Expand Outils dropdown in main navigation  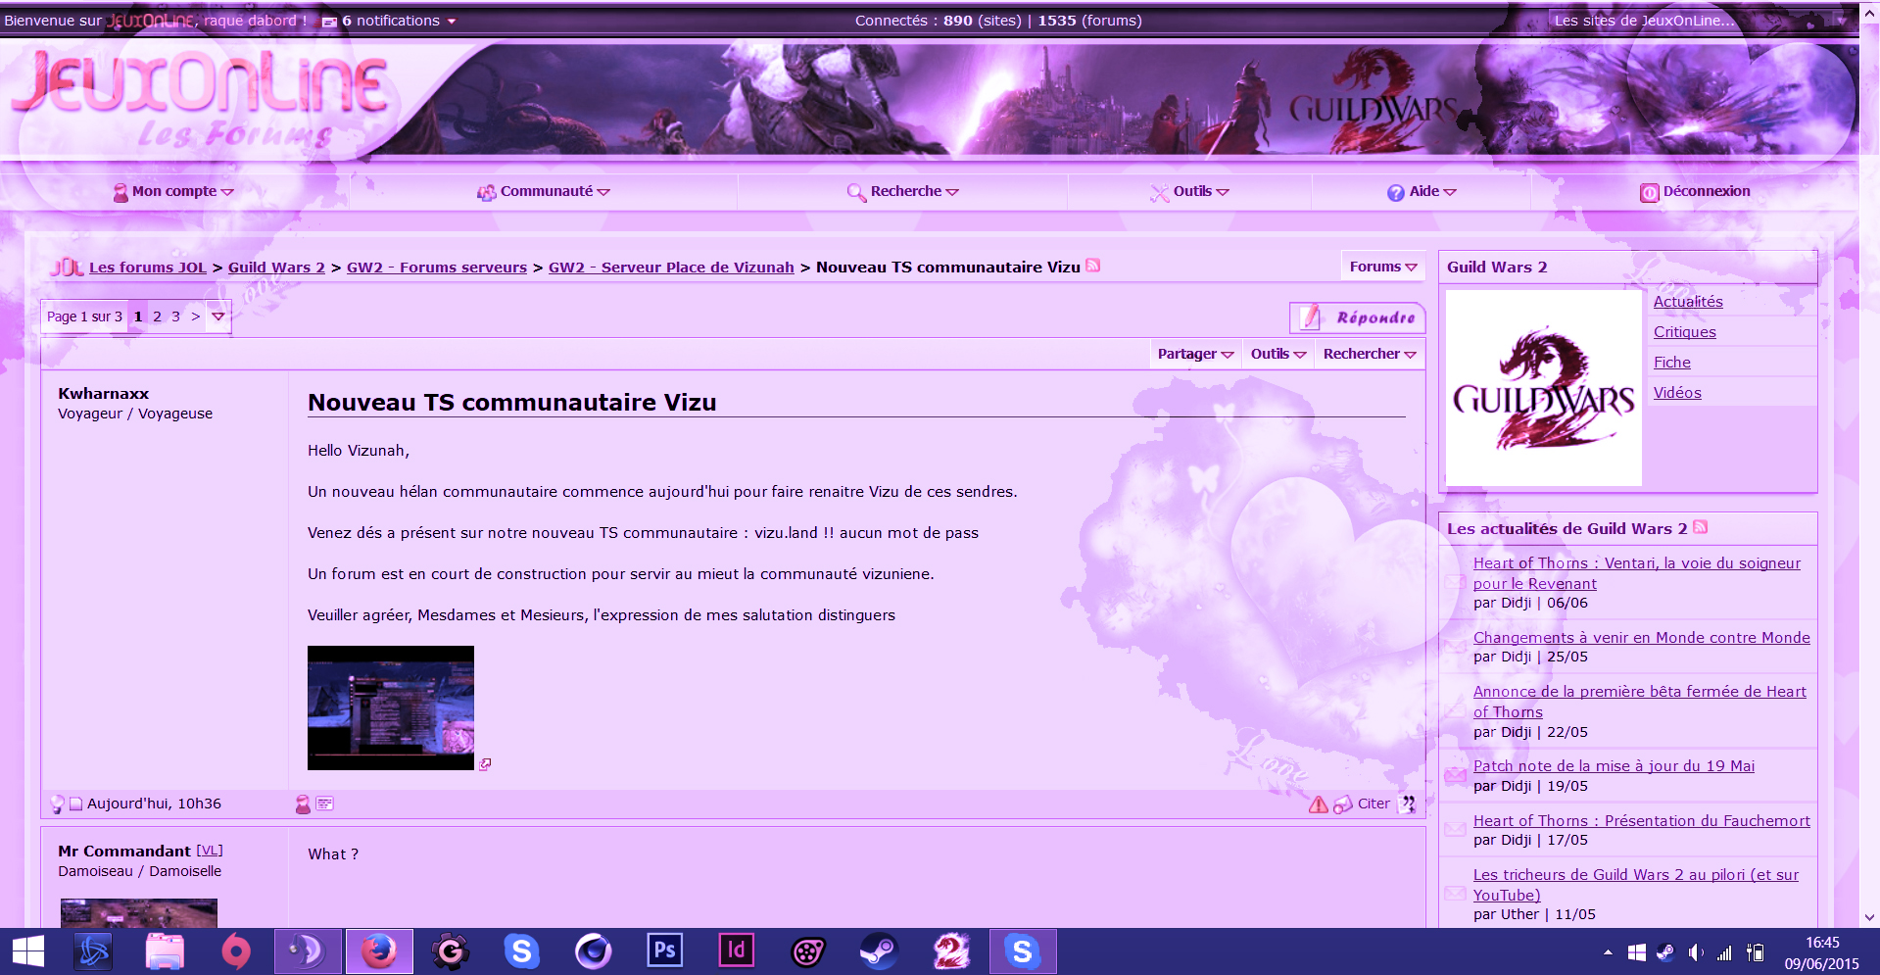click(1190, 191)
